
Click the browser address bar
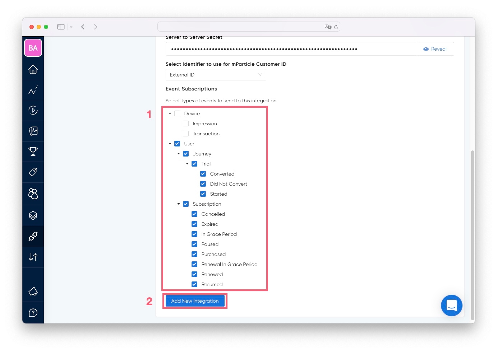tap(249, 27)
